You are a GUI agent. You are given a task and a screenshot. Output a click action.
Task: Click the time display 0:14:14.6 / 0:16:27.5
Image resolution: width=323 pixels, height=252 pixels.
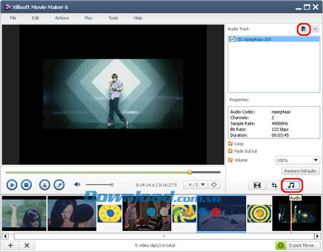(156, 185)
